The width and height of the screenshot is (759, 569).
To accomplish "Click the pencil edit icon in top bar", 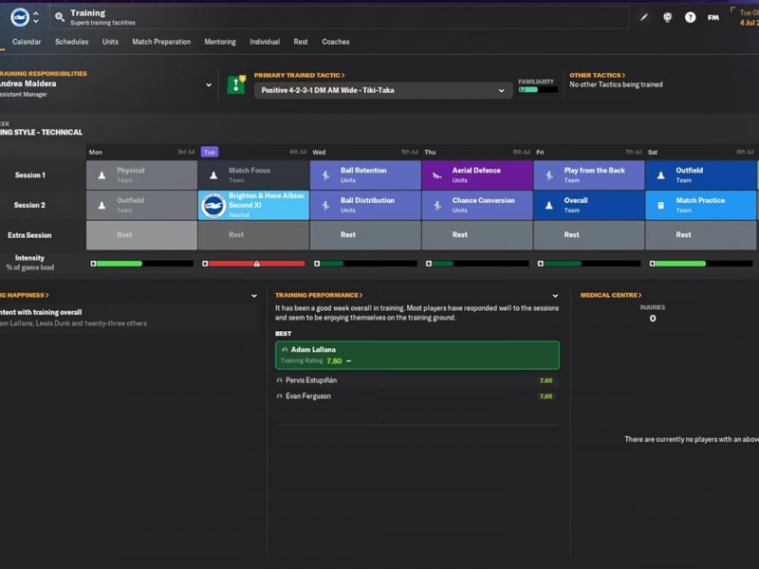I will [644, 17].
